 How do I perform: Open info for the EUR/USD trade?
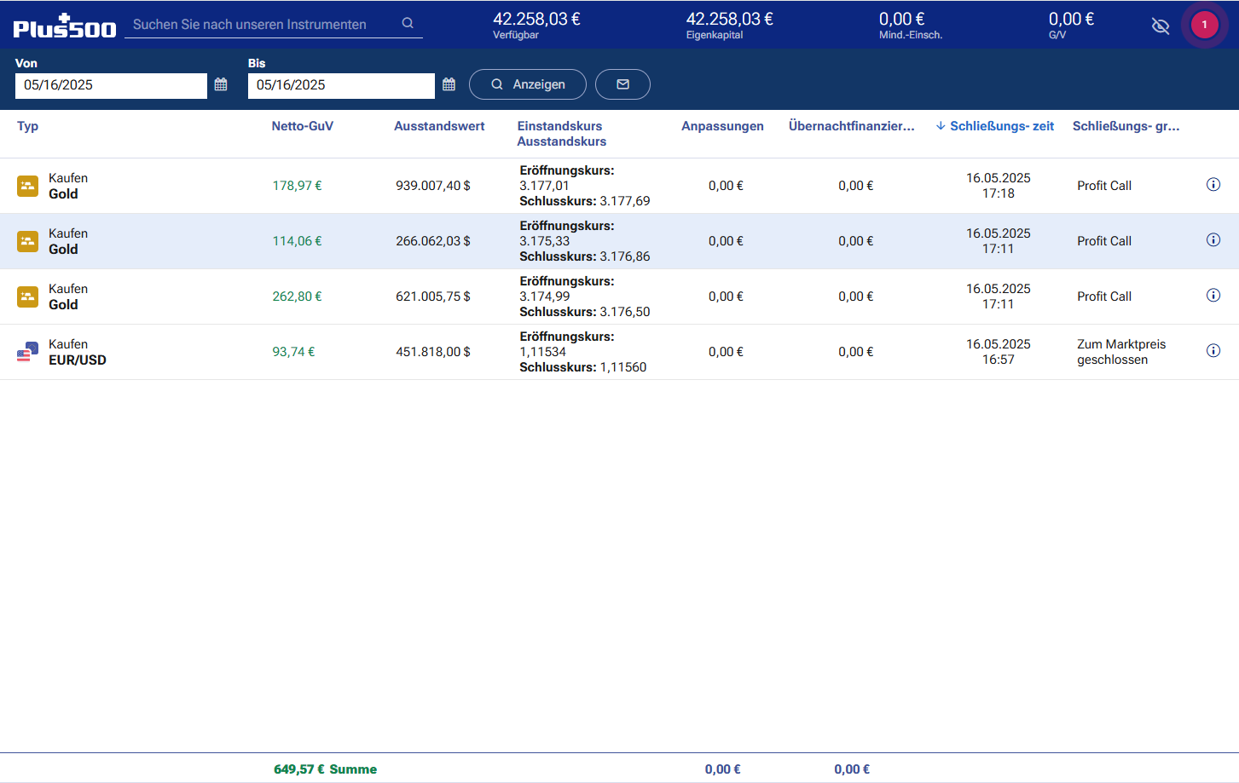1213,351
